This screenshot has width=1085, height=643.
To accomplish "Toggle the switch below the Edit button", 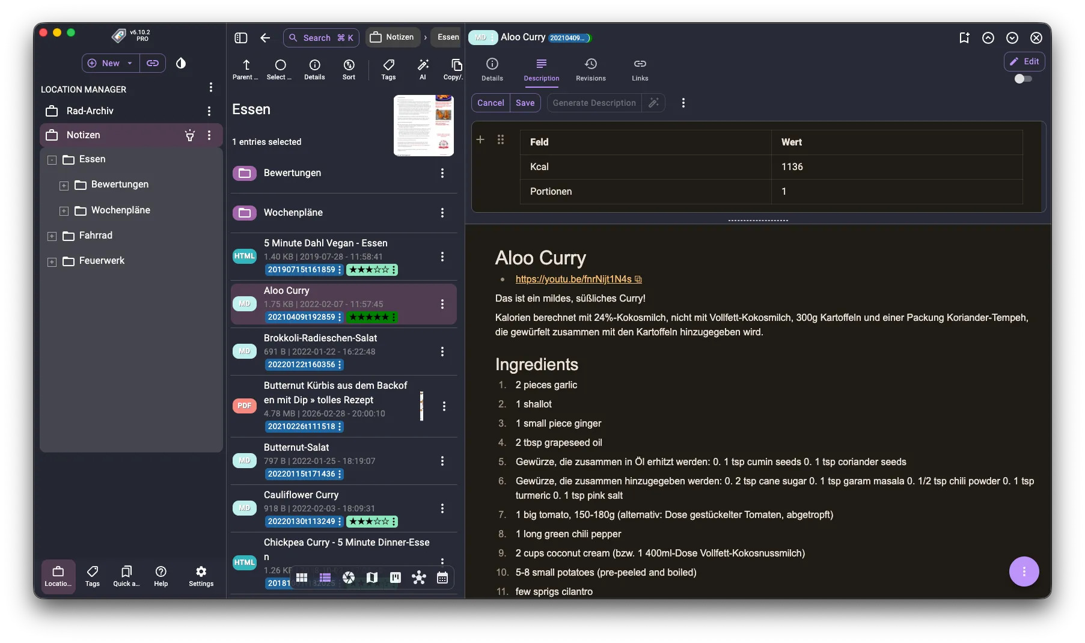I will 1022,79.
